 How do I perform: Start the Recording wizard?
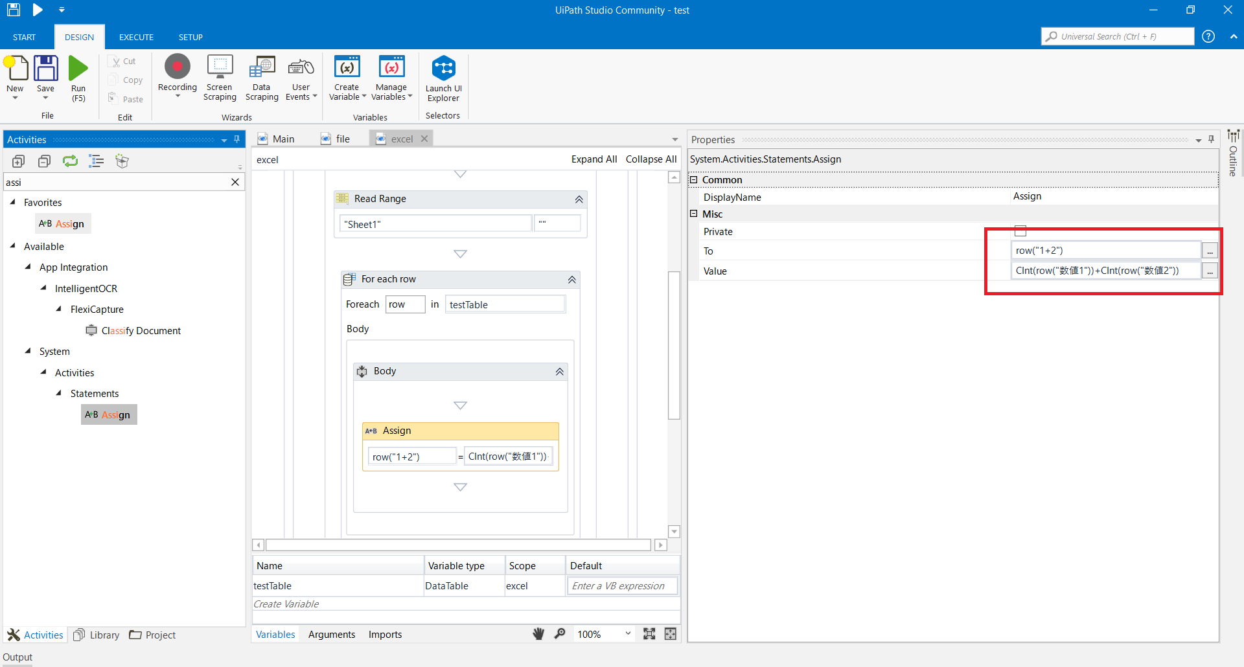pyautogui.click(x=178, y=67)
